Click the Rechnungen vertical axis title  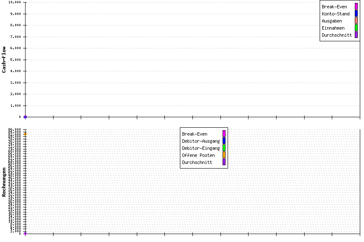click(4, 182)
